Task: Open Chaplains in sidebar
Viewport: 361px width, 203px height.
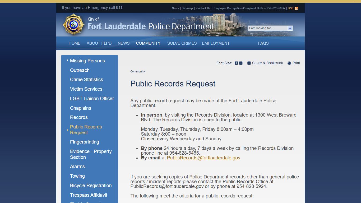Action: [81, 108]
